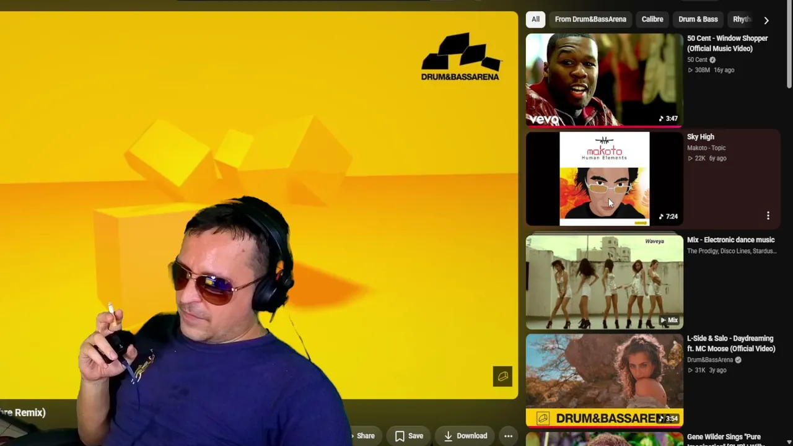Click the '31K 3y ago' view count text
The width and height of the screenshot is (793, 446).
tap(707, 370)
